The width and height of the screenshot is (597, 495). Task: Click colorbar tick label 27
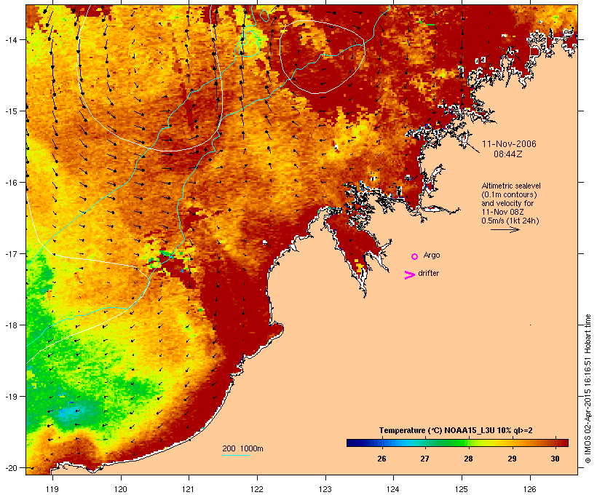(x=424, y=459)
